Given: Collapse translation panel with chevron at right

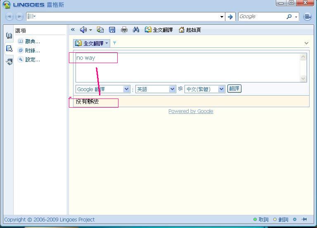Looking at the screenshot, I should pos(306,43).
